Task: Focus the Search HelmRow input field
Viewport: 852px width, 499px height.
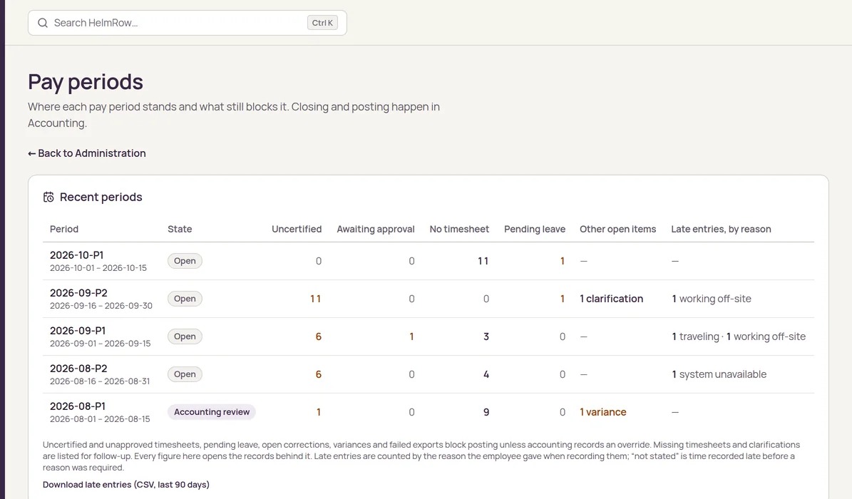Action: point(187,23)
